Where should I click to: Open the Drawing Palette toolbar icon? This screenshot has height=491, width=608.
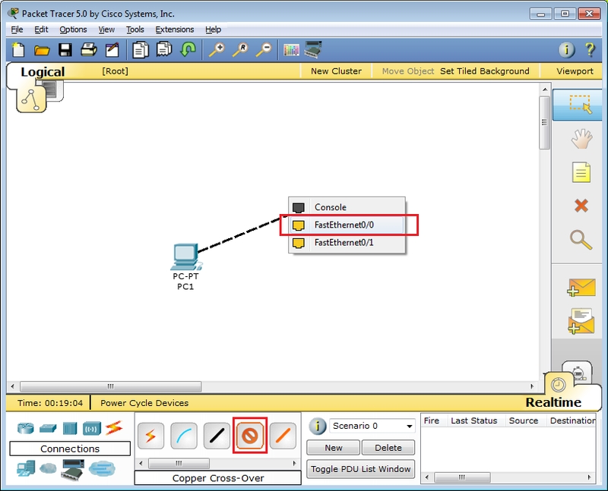tap(291, 50)
